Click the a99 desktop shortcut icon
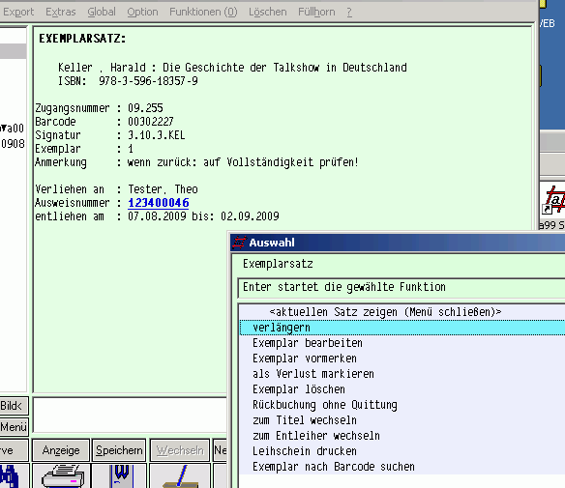 553,201
